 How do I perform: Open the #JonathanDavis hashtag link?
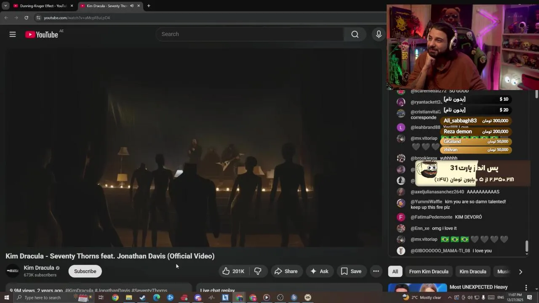112,290
